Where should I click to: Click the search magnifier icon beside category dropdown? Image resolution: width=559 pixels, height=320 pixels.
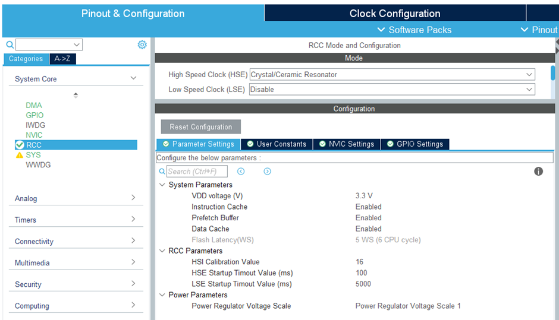(x=10, y=45)
